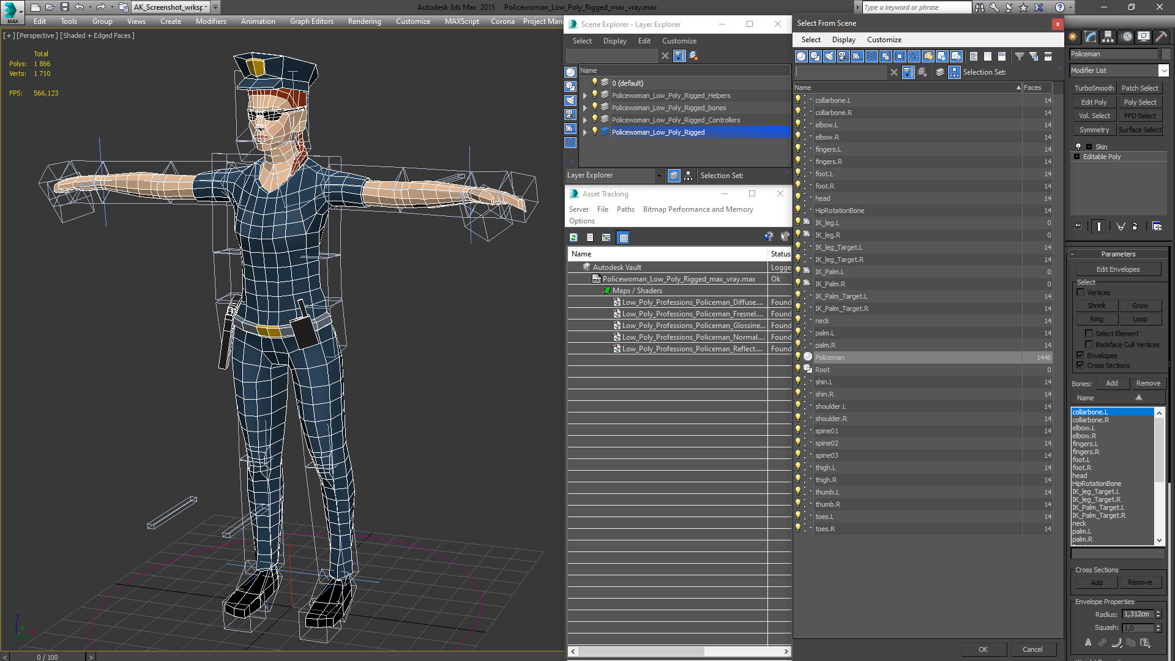
Task: Enable Backface Cull Vertices checkbox
Action: (1089, 345)
